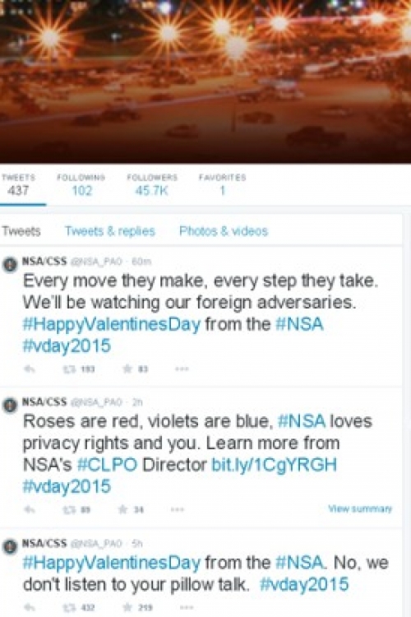The height and width of the screenshot is (617, 411).
Task: Open the Favorites 1 count
Action: point(222,184)
